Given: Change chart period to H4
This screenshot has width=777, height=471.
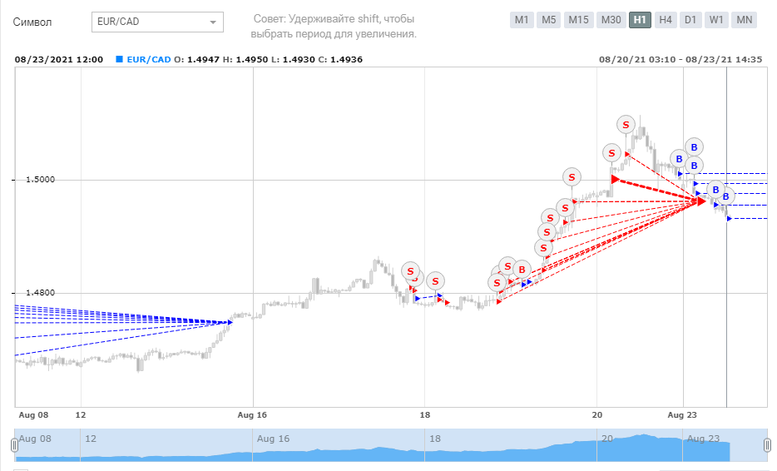Looking at the screenshot, I should 665,20.
